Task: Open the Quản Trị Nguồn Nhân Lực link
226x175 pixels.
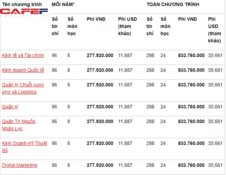Action: pos(19,125)
